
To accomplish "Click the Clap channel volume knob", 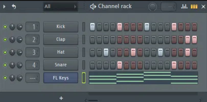I will pyautogui.click(x=19, y=40).
